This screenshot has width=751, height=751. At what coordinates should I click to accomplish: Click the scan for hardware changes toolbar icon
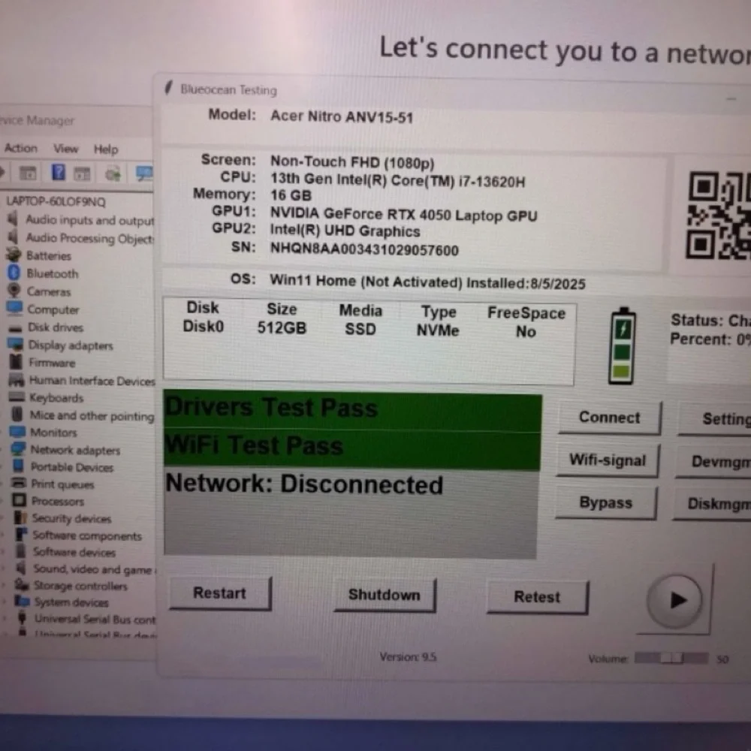pos(113,173)
